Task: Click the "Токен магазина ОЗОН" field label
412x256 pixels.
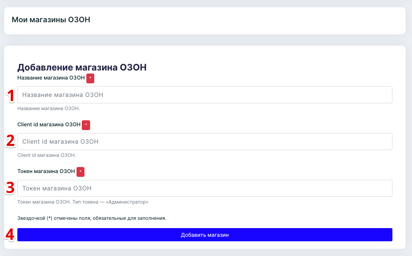Action: click(x=46, y=171)
